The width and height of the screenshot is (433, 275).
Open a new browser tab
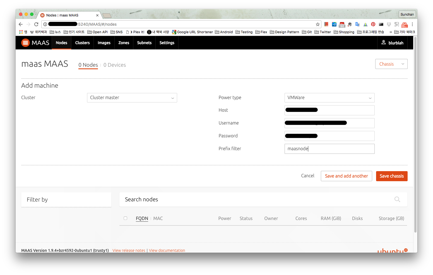107,15
